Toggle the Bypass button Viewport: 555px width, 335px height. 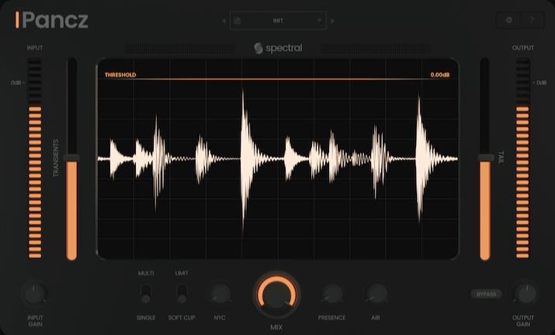(487, 294)
